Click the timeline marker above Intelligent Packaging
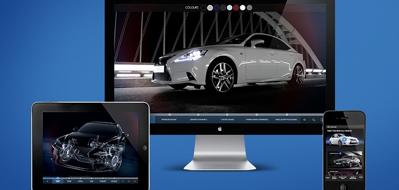 point(287,115)
